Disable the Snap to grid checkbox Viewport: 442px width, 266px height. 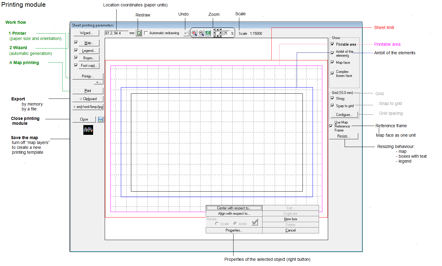tap(332, 106)
